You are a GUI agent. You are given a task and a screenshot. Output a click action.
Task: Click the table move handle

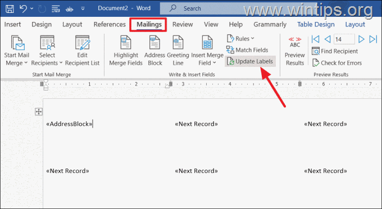(x=39, y=112)
